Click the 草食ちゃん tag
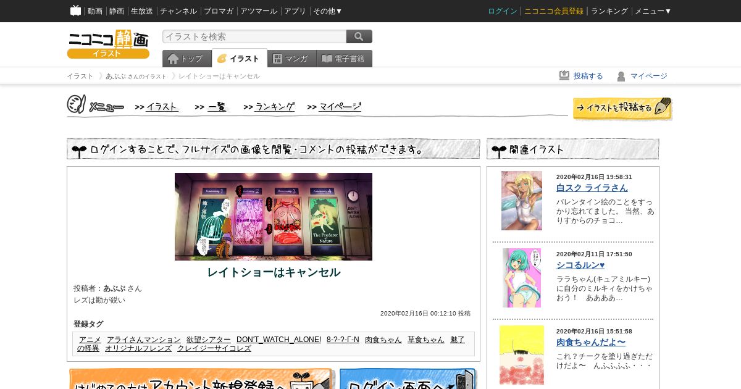 426,340
